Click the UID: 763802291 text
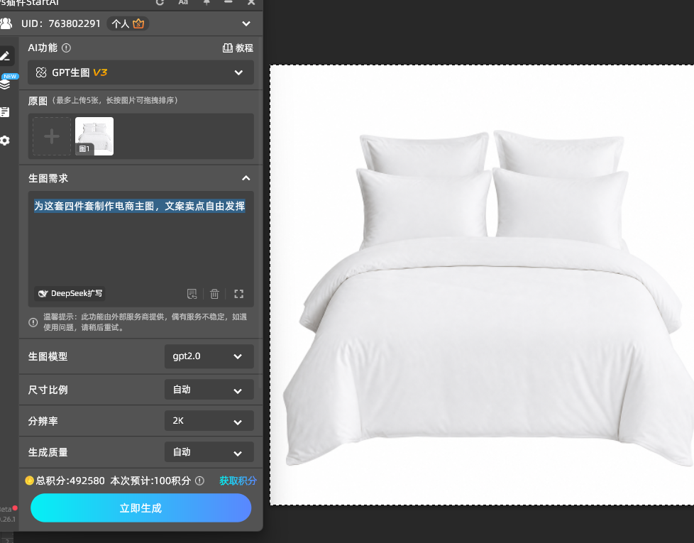Image resolution: width=694 pixels, height=543 pixels. click(61, 23)
